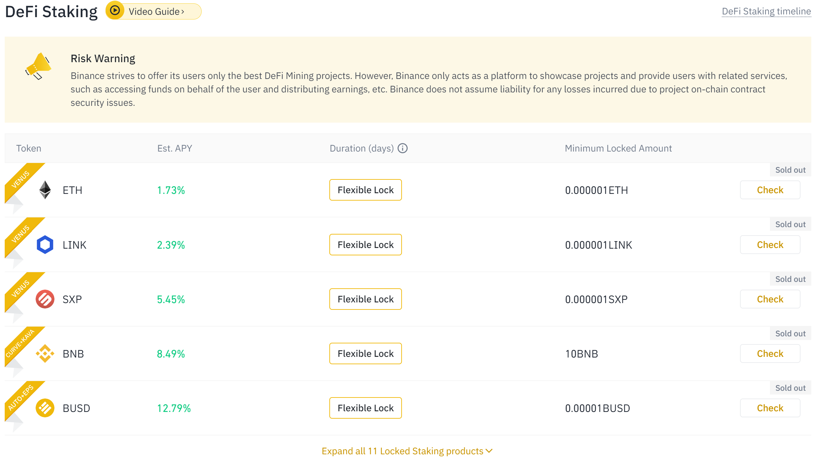The height and width of the screenshot is (461, 820).
Task: Click the SXP token name
Action: tap(72, 299)
